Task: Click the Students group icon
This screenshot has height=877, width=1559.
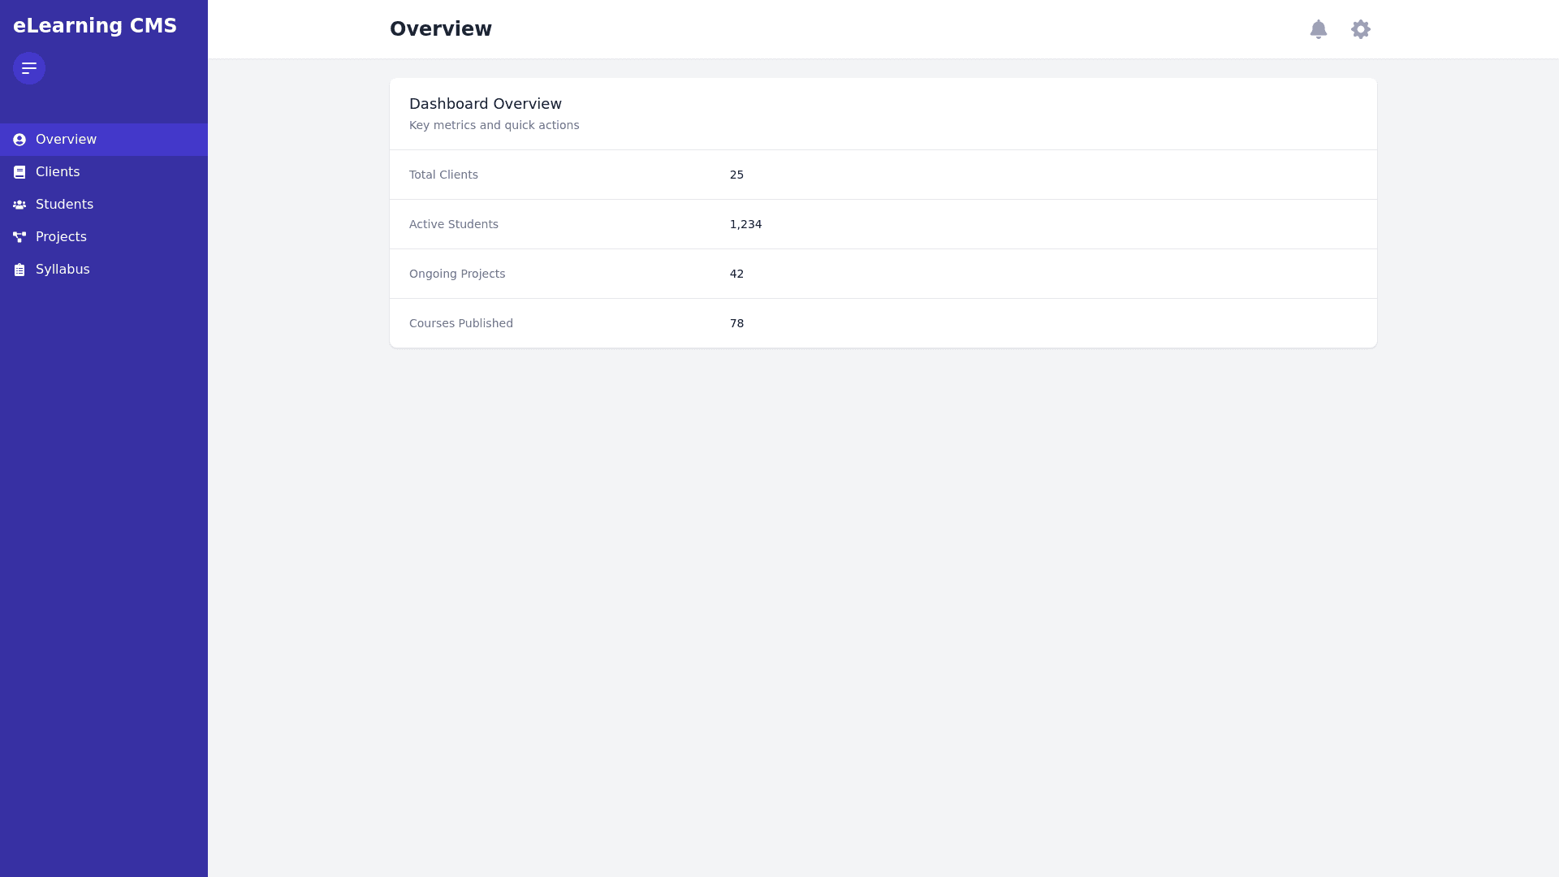Action: (x=19, y=205)
